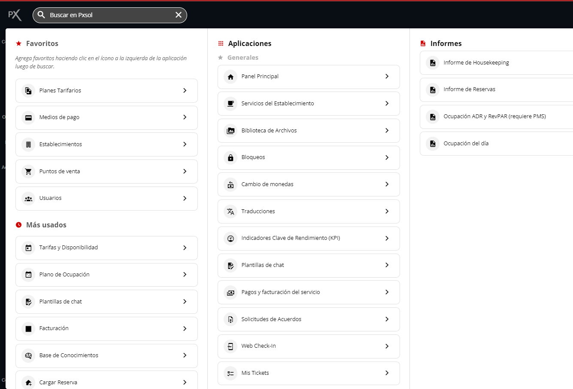The height and width of the screenshot is (389, 573).
Task: Expand Establecimientos using its chevron arrow
Action: pyautogui.click(x=185, y=144)
